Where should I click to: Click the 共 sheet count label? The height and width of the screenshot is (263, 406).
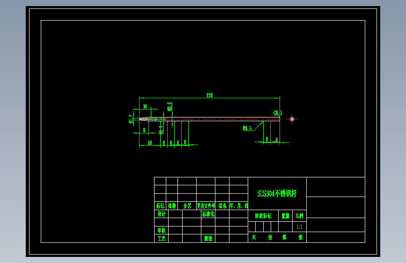(254, 237)
